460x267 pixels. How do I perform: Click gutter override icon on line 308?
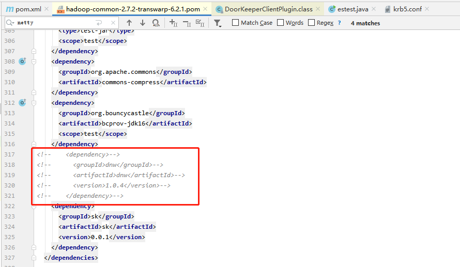(22, 61)
